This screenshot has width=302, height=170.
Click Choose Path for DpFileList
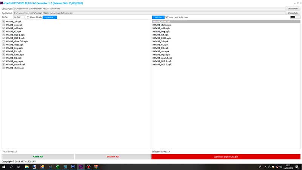(293, 13)
